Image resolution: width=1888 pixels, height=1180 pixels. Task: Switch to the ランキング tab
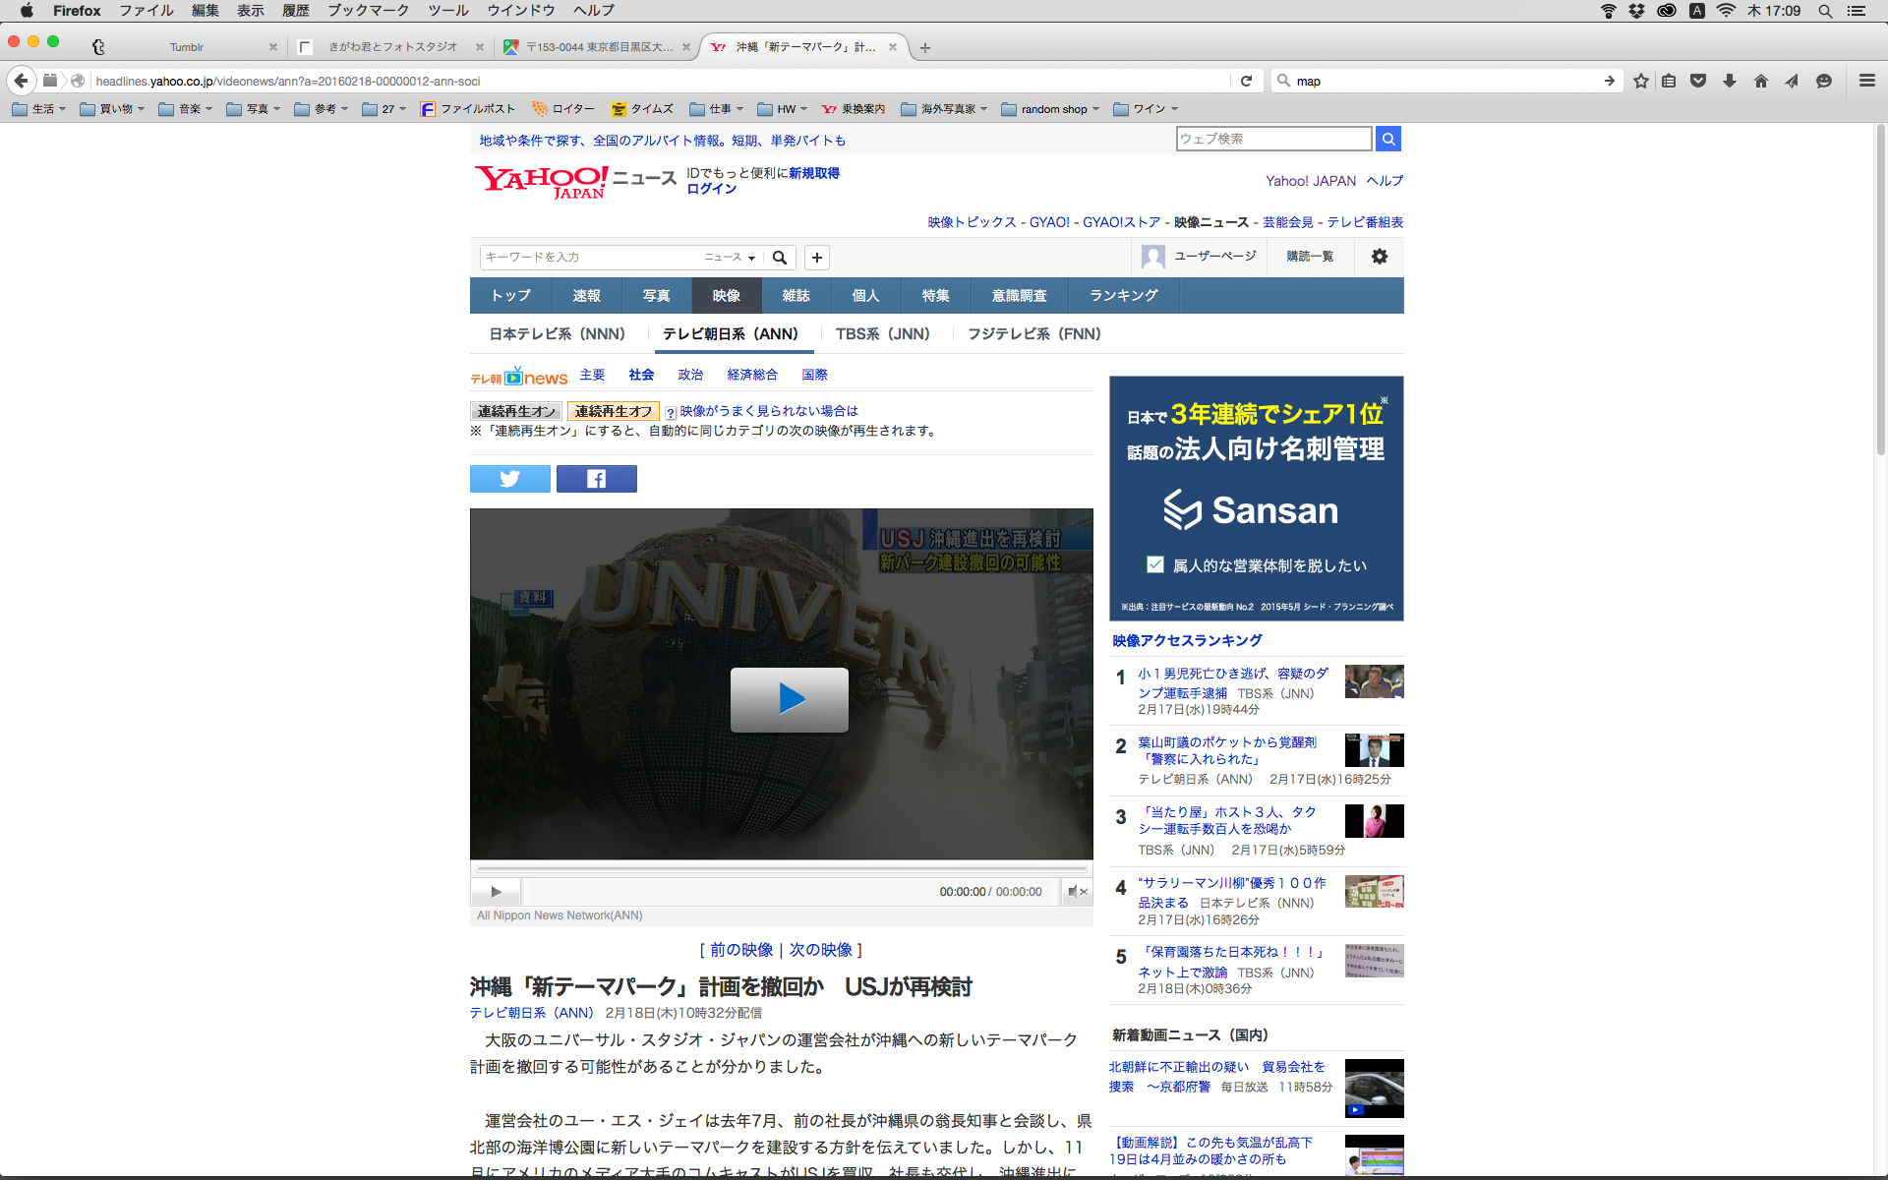click(1123, 295)
